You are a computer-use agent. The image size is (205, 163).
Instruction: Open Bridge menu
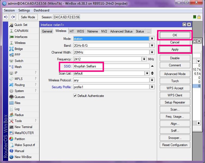[23, 49]
